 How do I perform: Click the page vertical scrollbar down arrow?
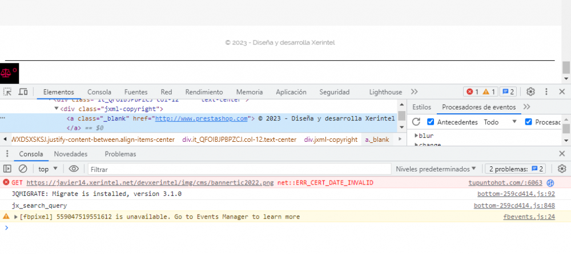[566, 79]
